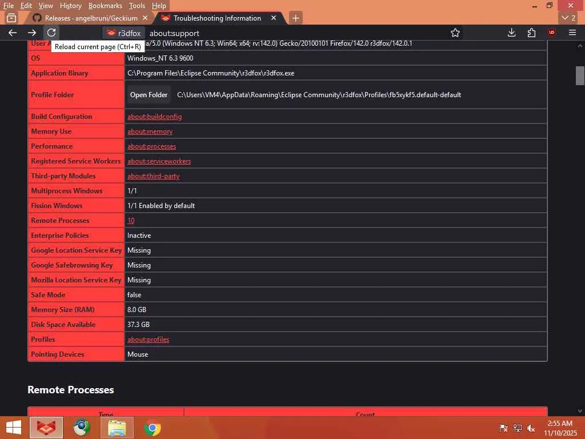
Task: Open the Bookmarks menu
Action: (105, 6)
